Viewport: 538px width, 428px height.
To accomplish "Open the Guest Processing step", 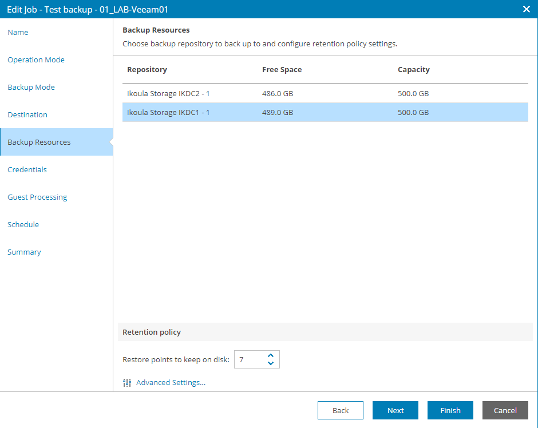I will [37, 197].
